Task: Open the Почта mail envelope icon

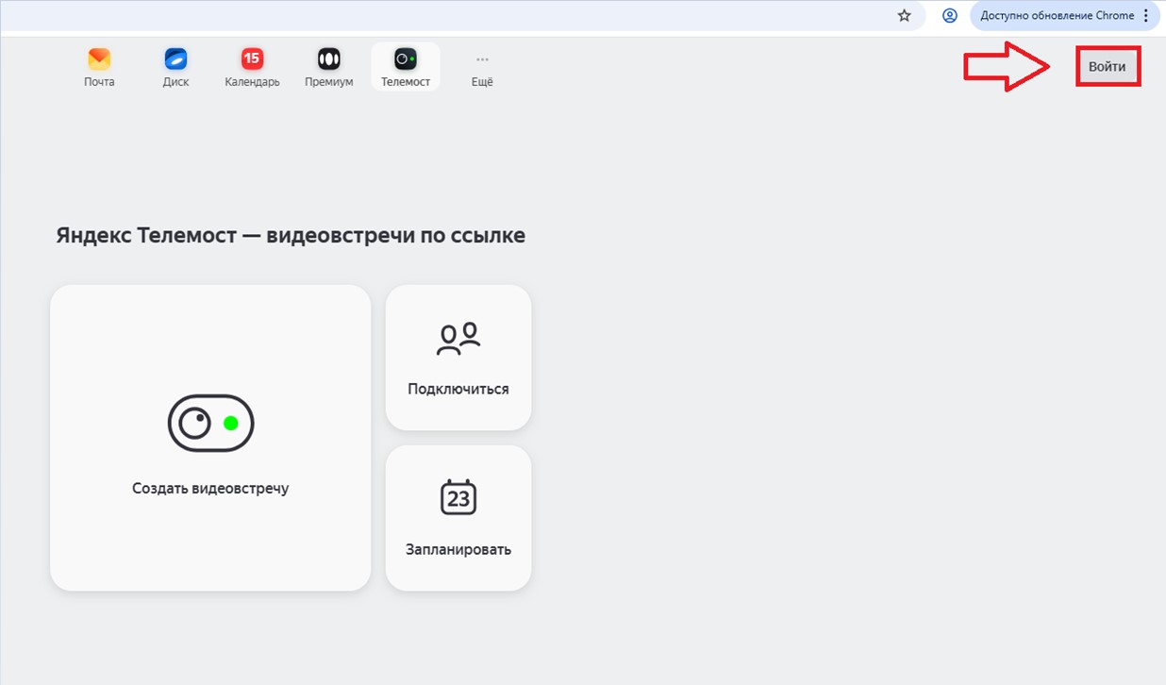Action: [99, 59]
